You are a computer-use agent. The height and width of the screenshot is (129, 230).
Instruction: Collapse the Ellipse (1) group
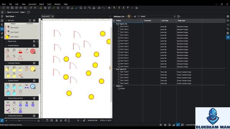(114, 86)
